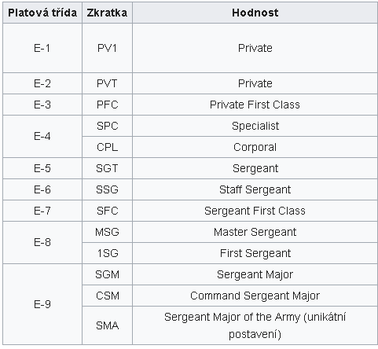The image size is (378, 349).
Task: Select the Private First Class cell
Action: tap(255, 105)
